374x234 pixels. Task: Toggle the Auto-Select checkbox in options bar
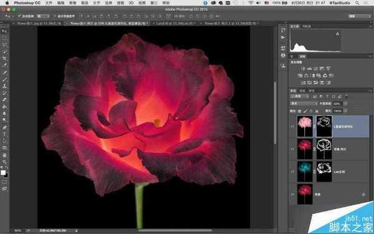pos(19,16)
